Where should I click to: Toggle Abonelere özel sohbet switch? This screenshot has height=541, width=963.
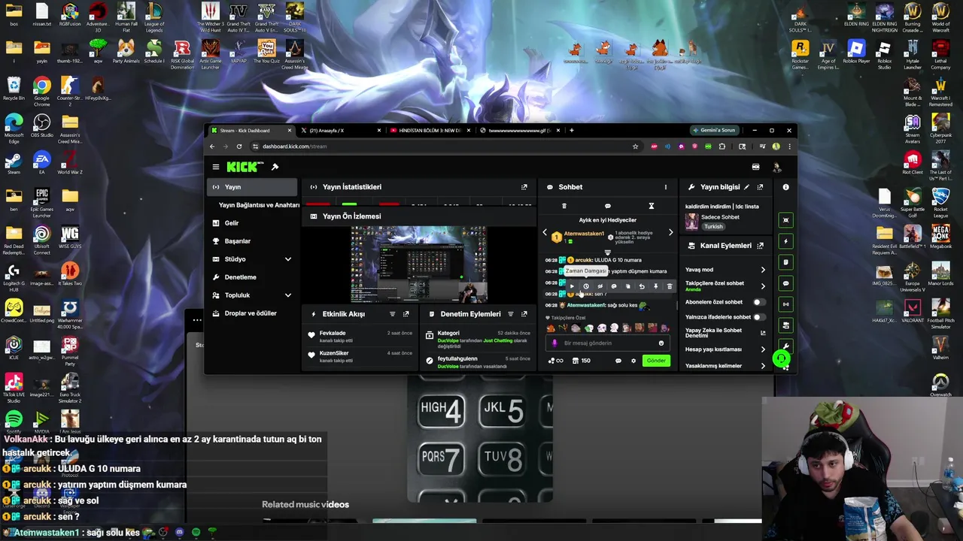pyautogui.click(x=758, y=302)
